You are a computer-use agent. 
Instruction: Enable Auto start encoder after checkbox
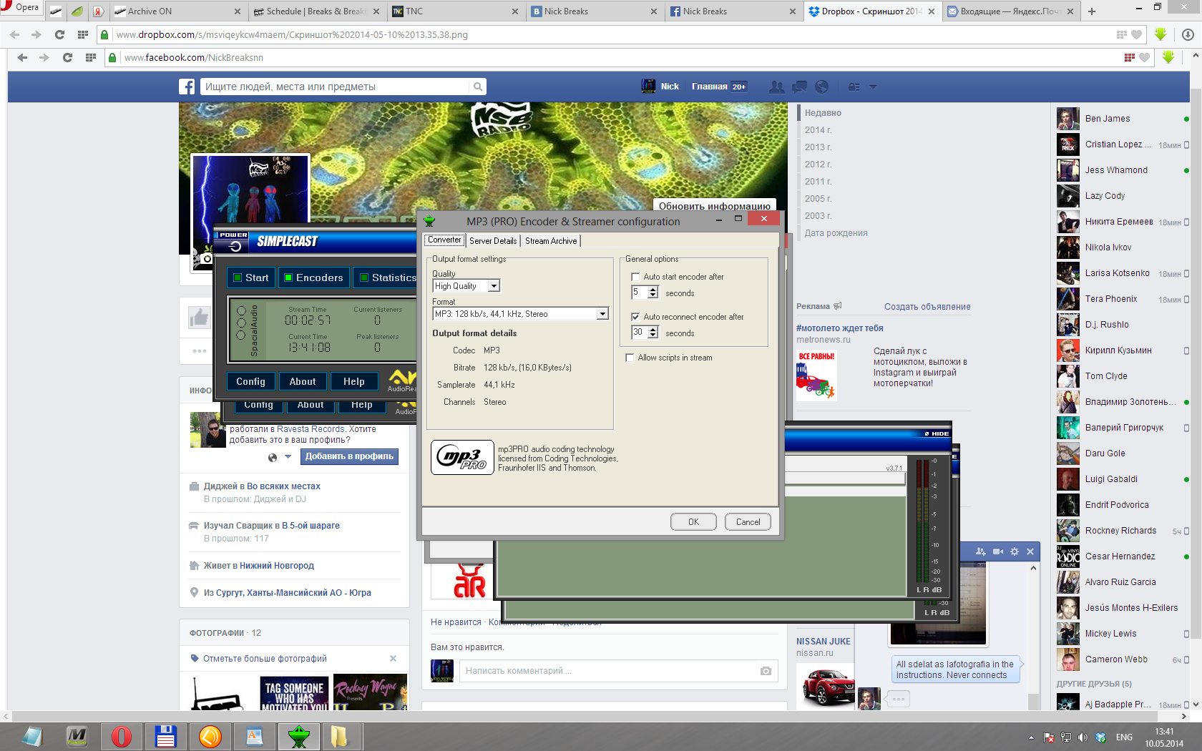(635, 277)
